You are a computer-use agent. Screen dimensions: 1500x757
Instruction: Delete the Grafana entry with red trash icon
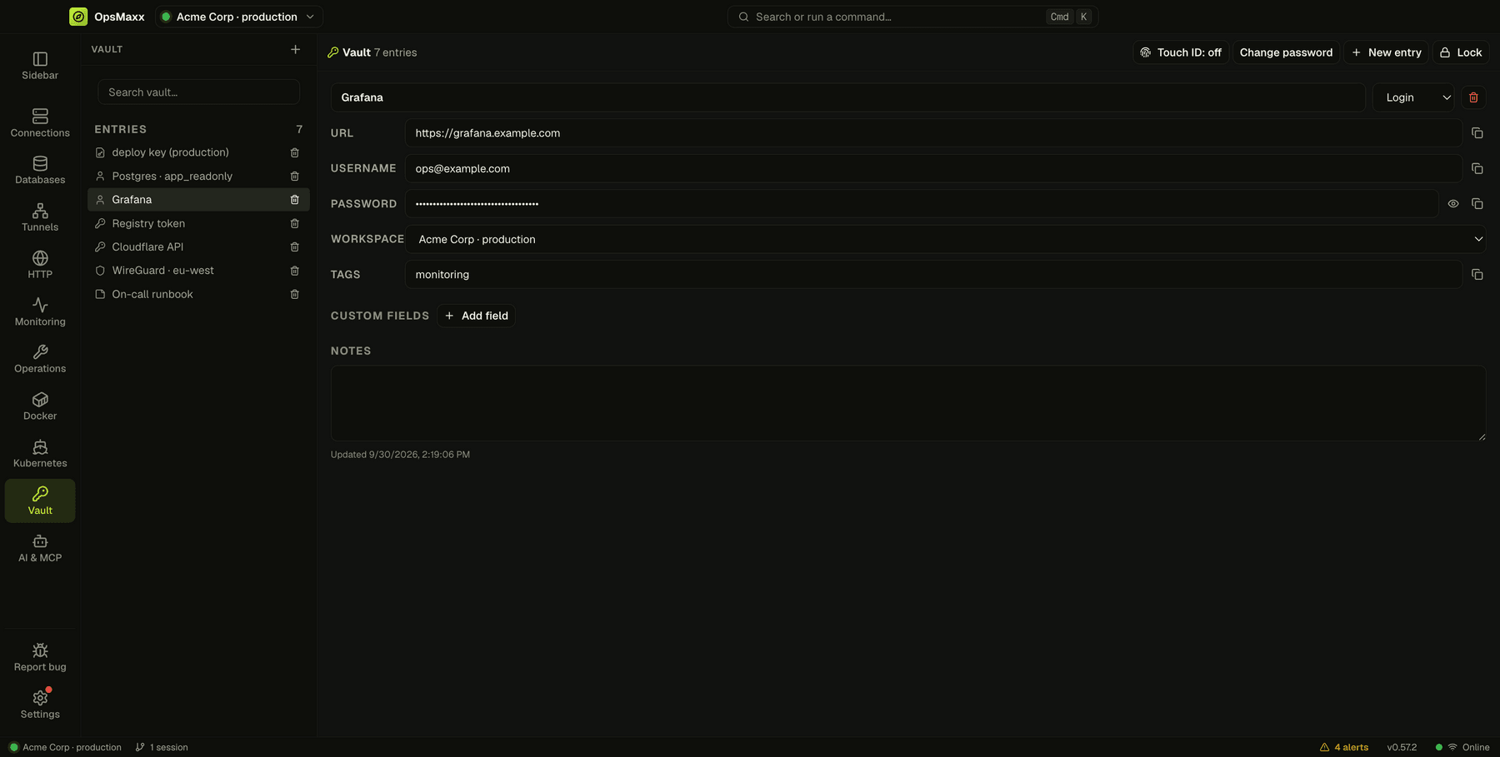click(x=1473, y=97)
